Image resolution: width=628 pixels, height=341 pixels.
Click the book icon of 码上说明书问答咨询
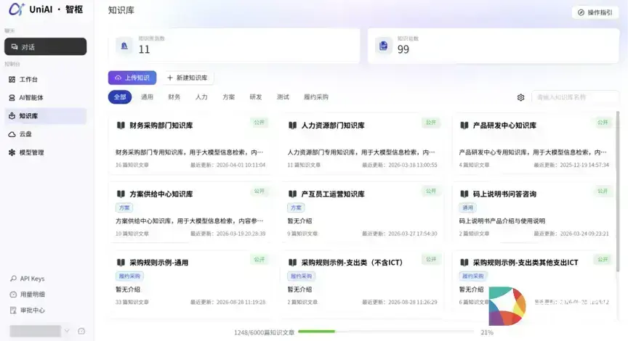click(x=464, y=194)
